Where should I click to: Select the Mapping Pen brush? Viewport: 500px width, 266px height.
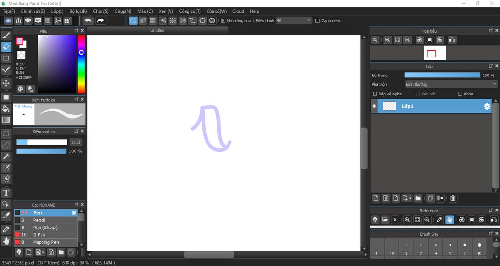45,242
